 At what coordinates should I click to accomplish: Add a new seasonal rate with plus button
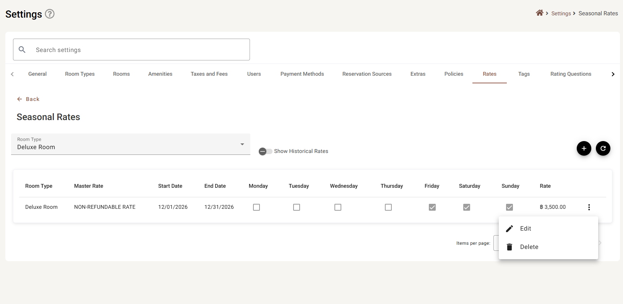[x=584, y=148]
